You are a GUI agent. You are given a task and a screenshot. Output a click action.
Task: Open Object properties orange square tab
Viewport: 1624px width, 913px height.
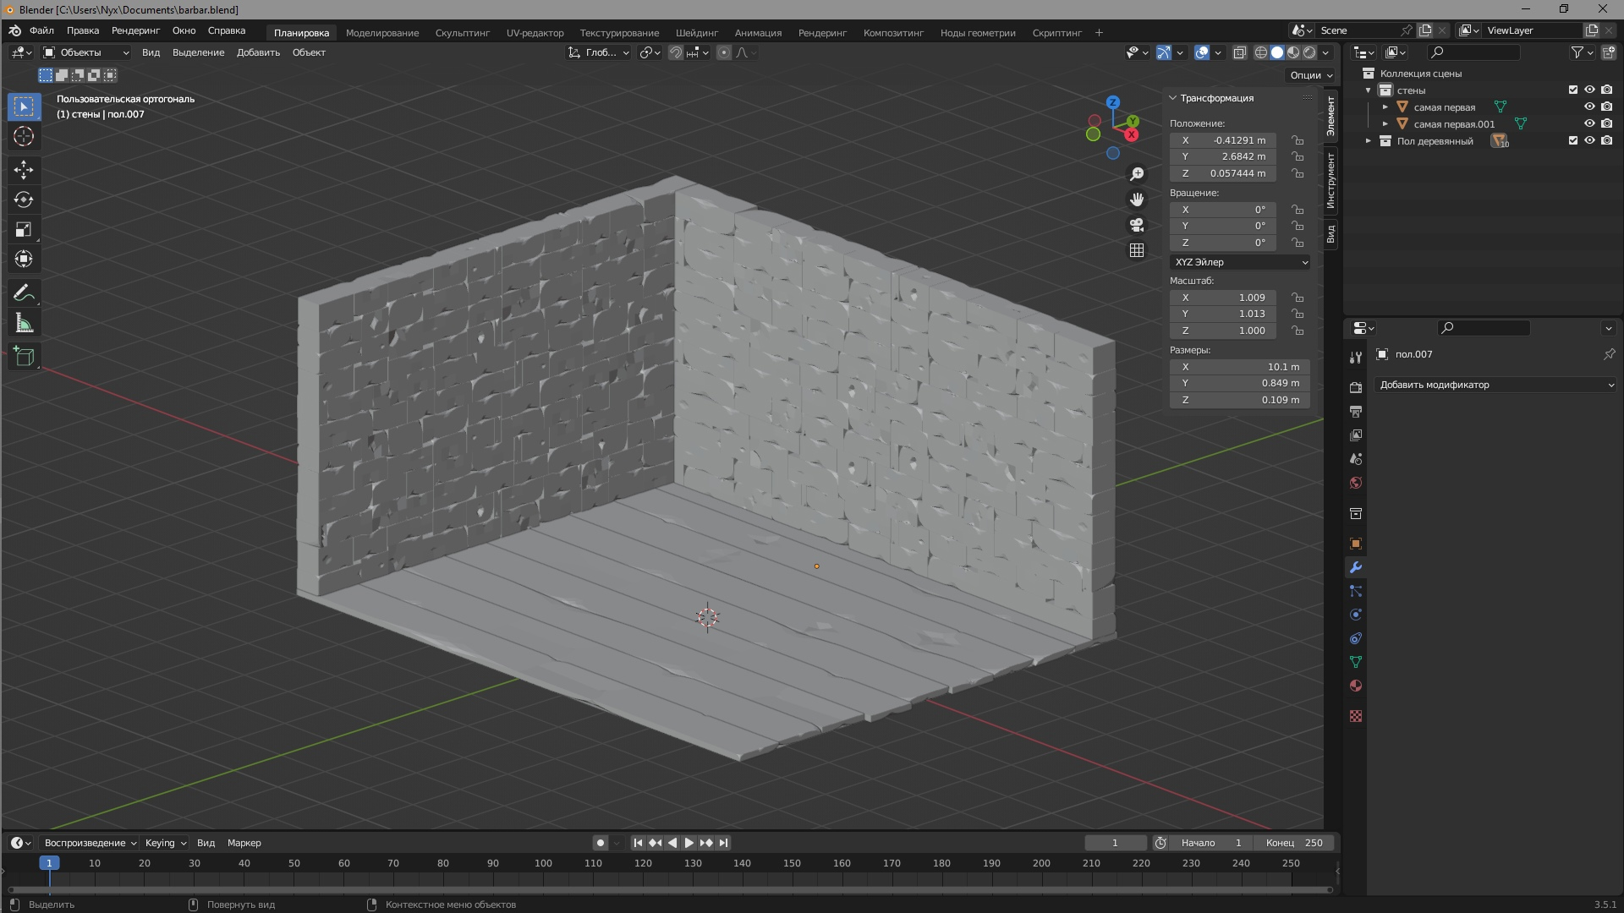coord(1356,544)
